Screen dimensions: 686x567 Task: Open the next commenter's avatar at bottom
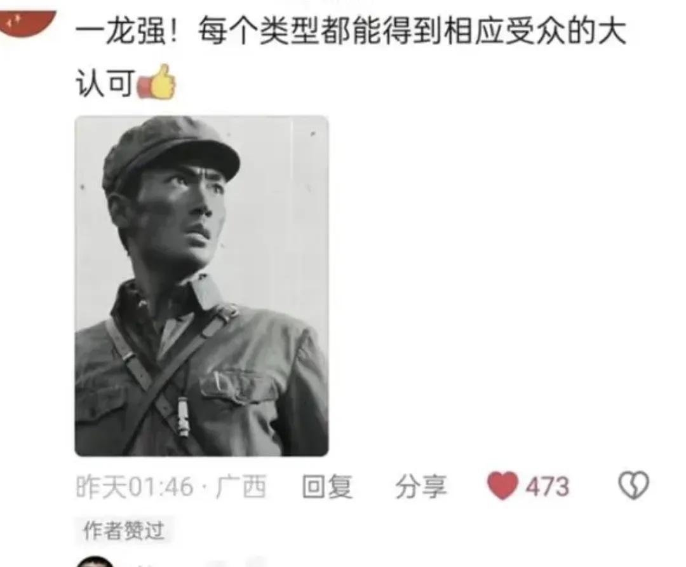[94, 561]
